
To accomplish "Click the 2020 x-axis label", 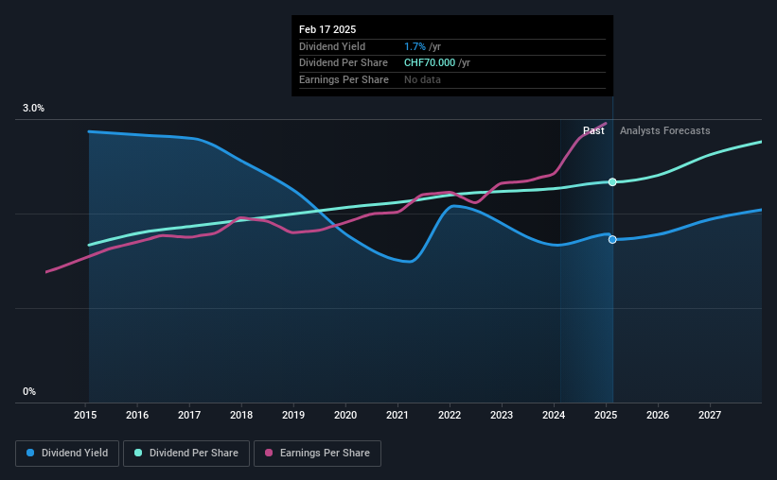I will (x=345, y=415).
